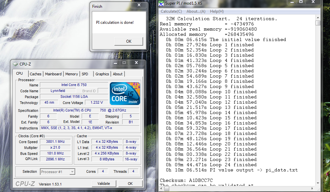Click the line Loop 1 finished
The height and width of the screenshot is (192, 330).
point(210,45)
